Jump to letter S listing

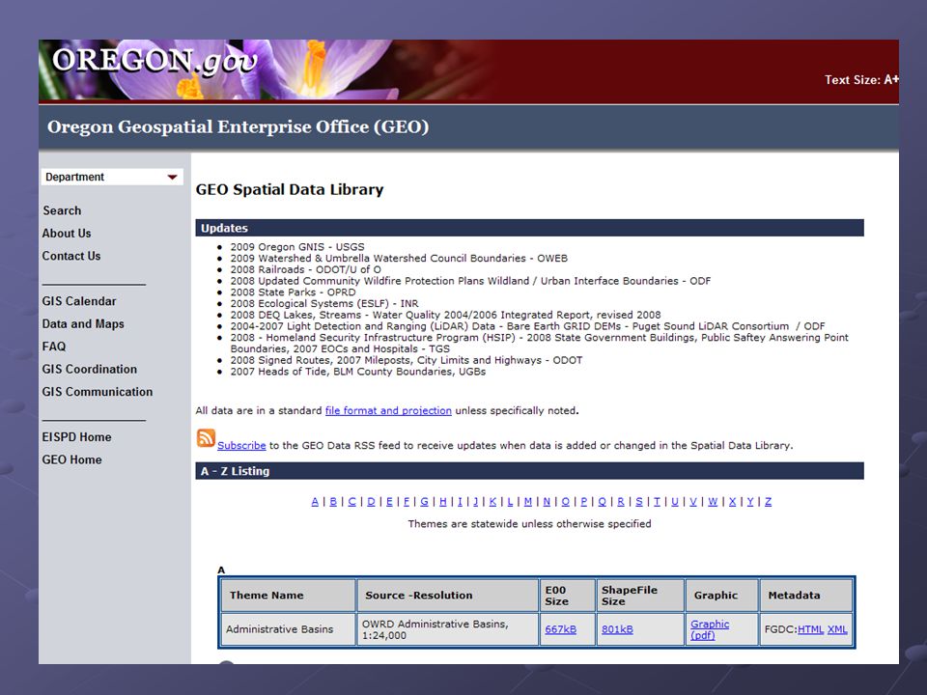tap(639, 501)
